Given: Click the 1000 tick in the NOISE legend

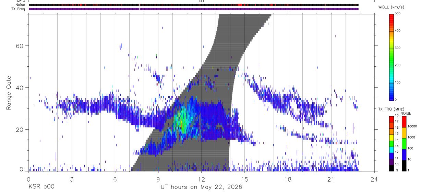Looking at the screenshot, I should click(411, 137).
